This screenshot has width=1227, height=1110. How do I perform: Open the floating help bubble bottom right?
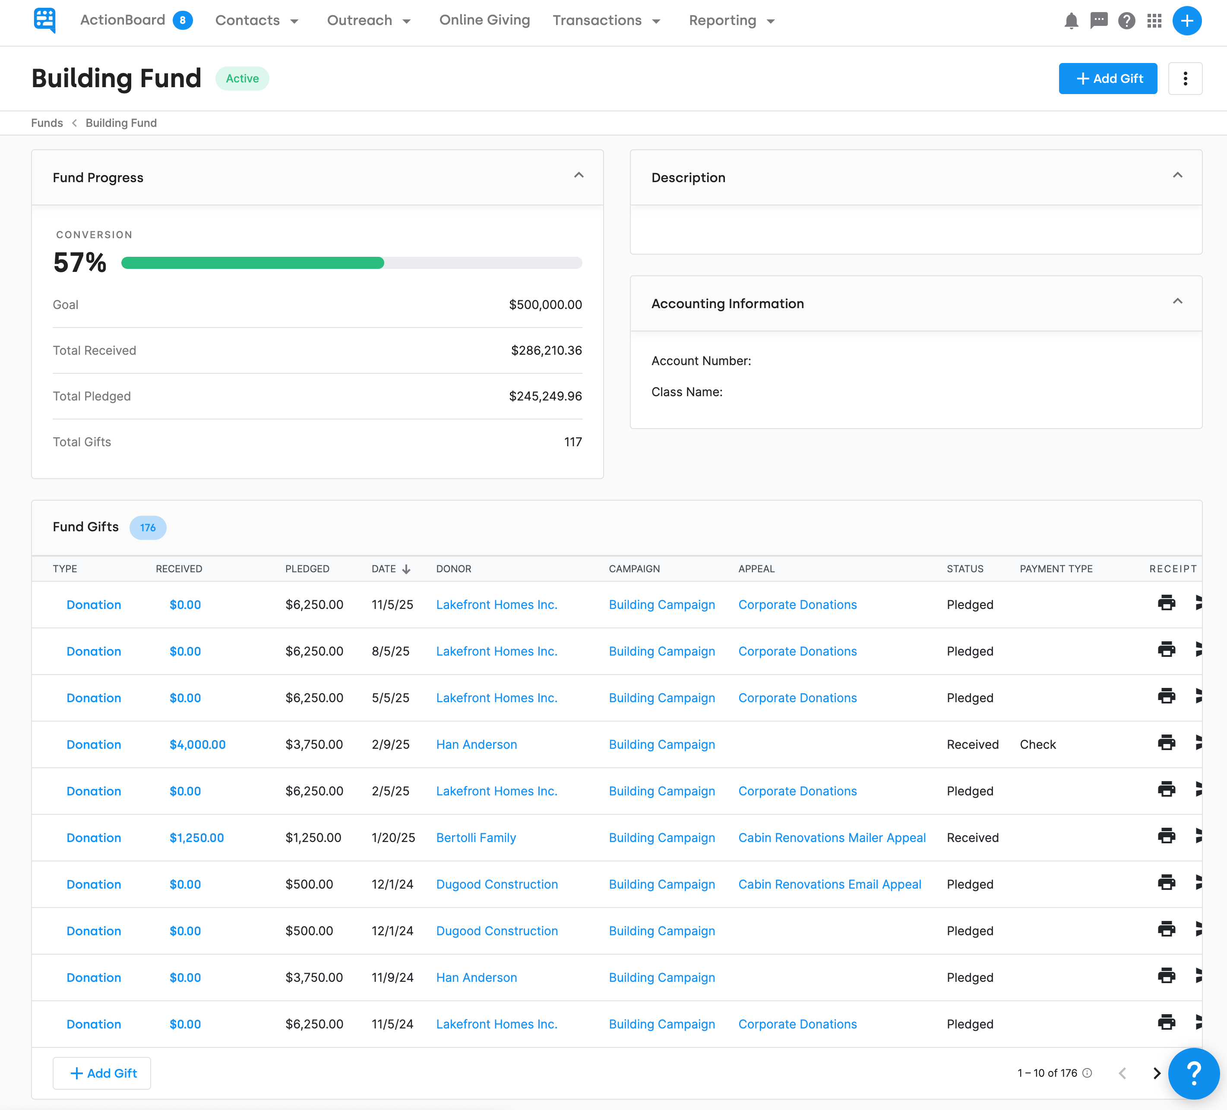pyautogui.click(x=1194, y=1073)
